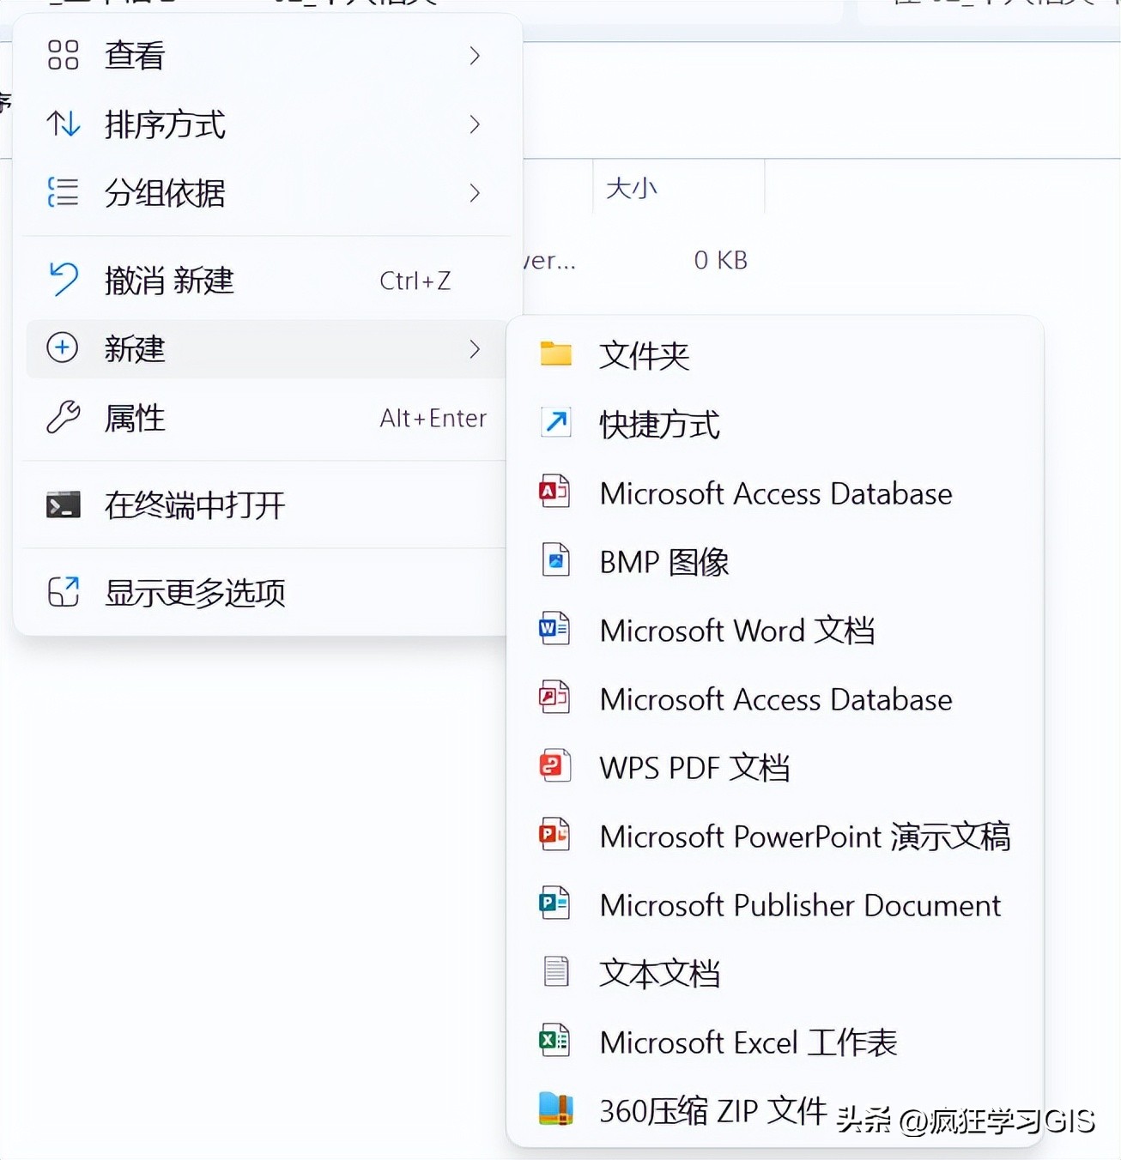Expand the 查看 submenu chevron
1121x1160 pixels.
(x=475, y=56)
